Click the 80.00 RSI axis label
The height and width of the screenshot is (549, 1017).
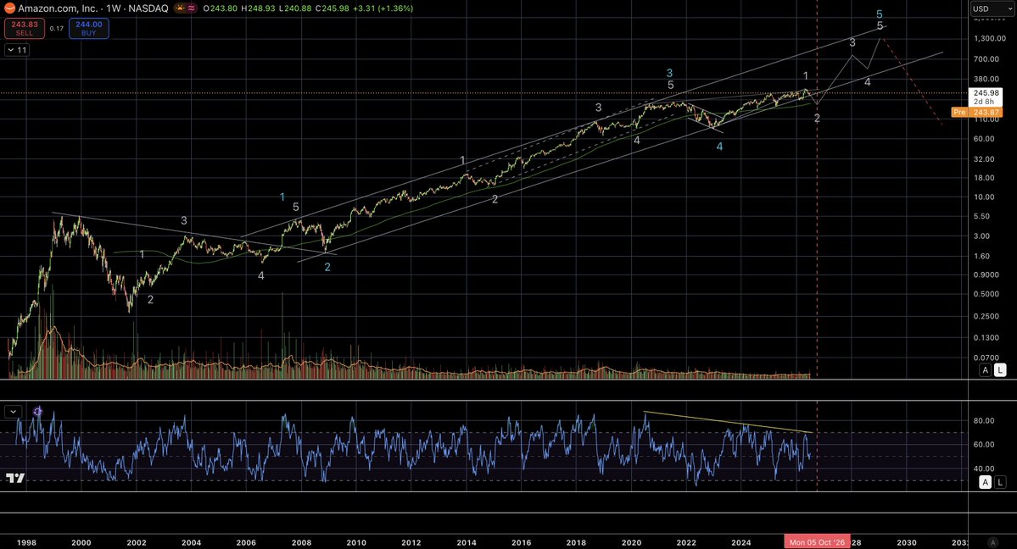click(984, 421)
